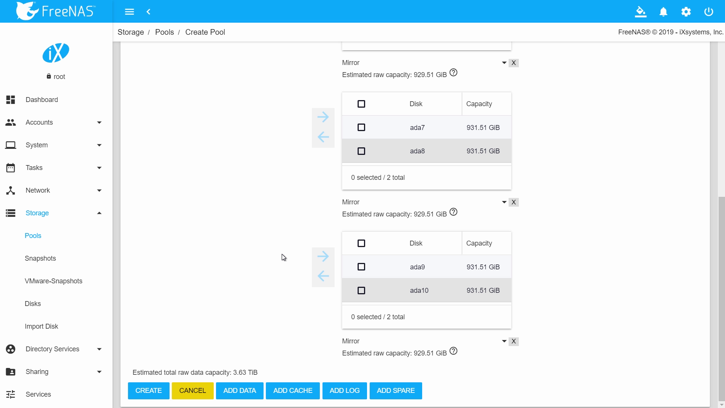Click the CREATE pool button
This screenshot has width=725, height=408.
(x=148, y=391)
